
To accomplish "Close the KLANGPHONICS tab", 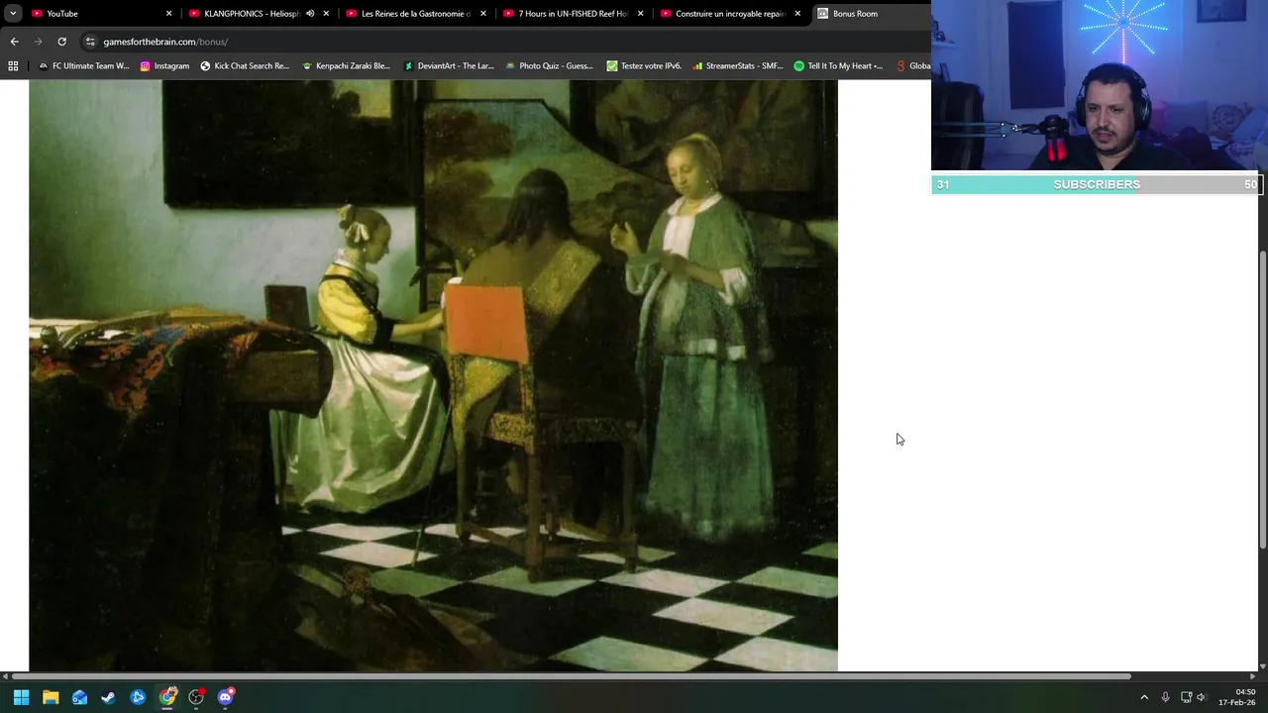I will [326, 14].
